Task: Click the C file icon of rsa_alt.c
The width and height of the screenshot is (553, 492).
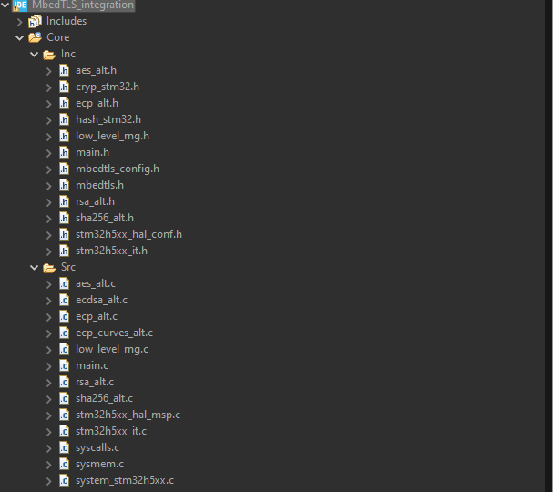Action: [x=64, y=382]
